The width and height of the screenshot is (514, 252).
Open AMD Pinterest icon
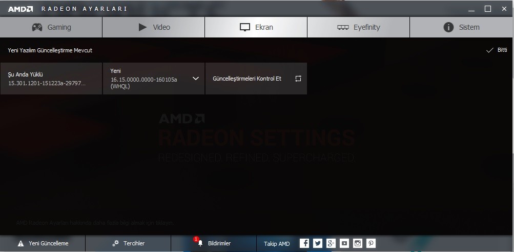pyautogui.click(x=371, y=243)
